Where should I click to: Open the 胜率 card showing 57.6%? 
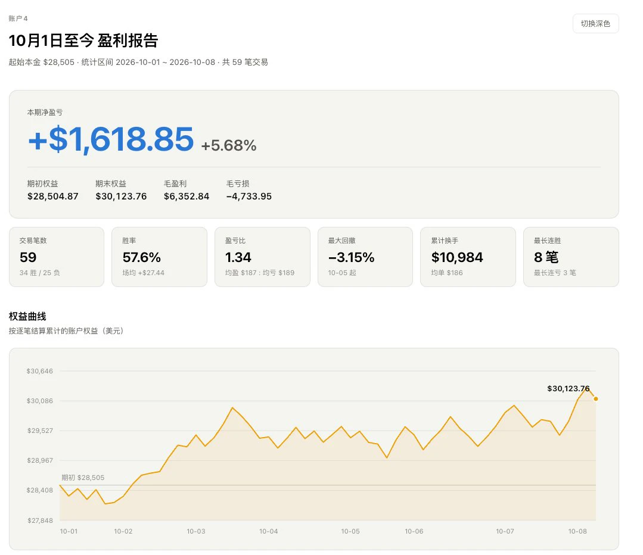tap(159, 257)
